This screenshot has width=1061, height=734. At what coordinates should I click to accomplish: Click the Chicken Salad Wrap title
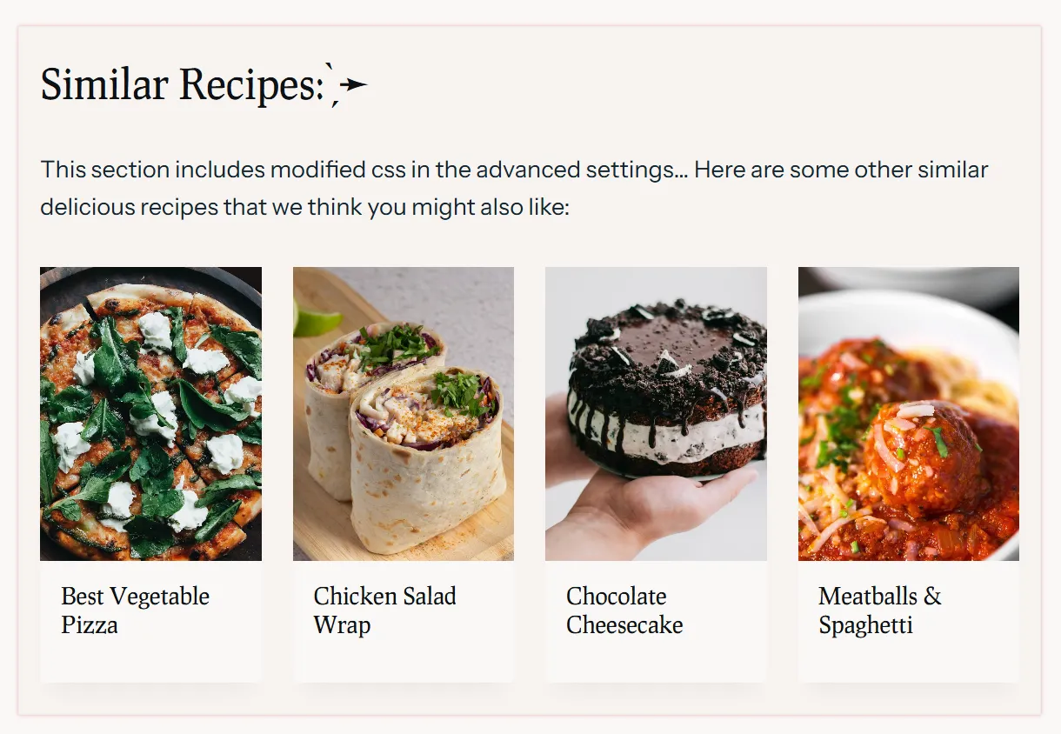coord(384,611)
